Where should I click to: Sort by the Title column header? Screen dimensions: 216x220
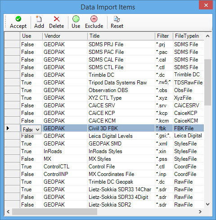121,36
